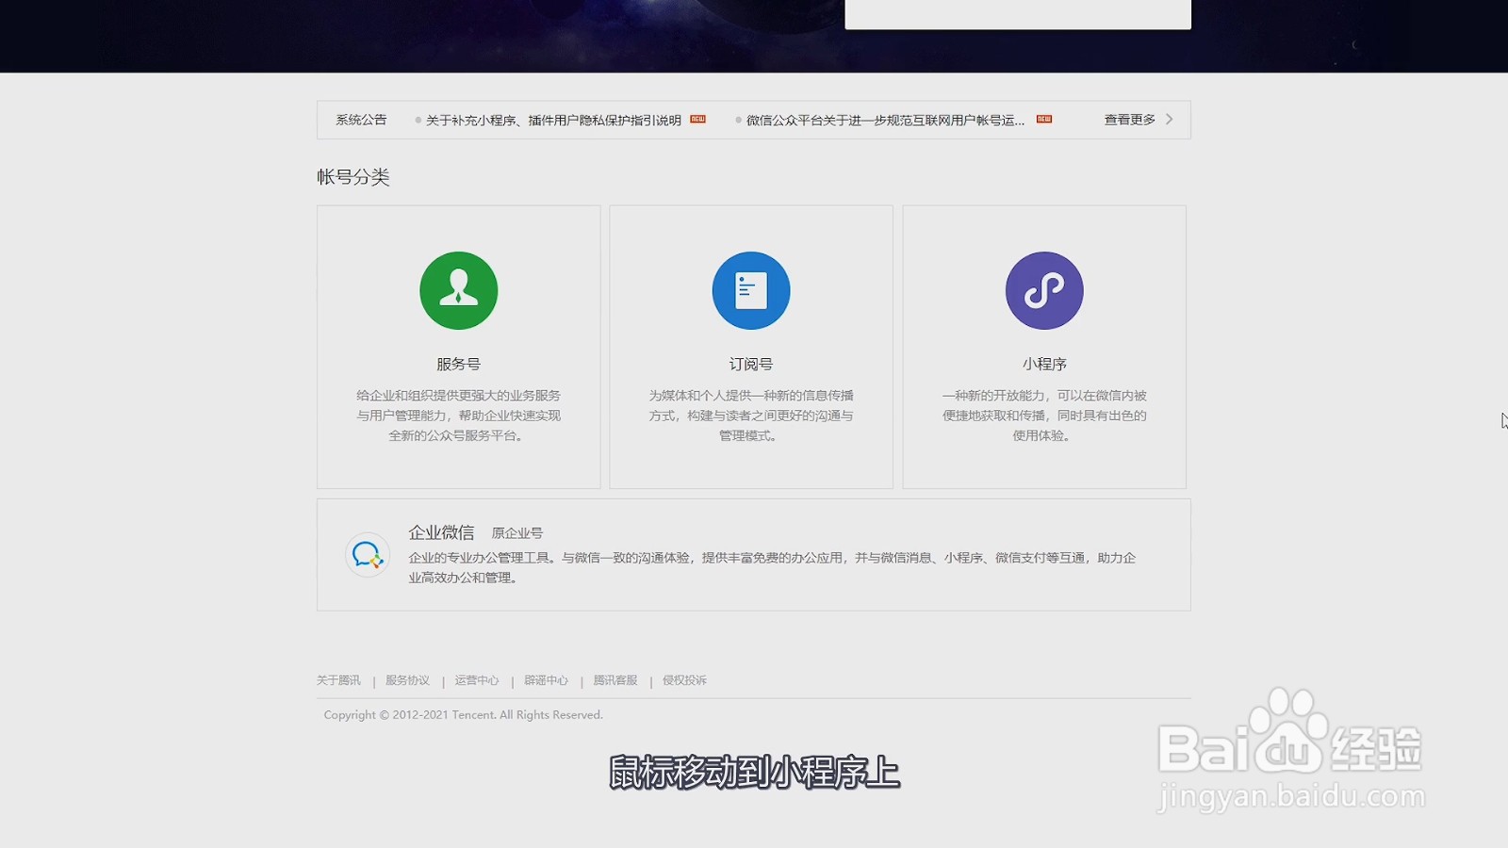1508x848 pixels.
Task: Contact 腾讯客服 from the footer
Action: click(616, 679)
